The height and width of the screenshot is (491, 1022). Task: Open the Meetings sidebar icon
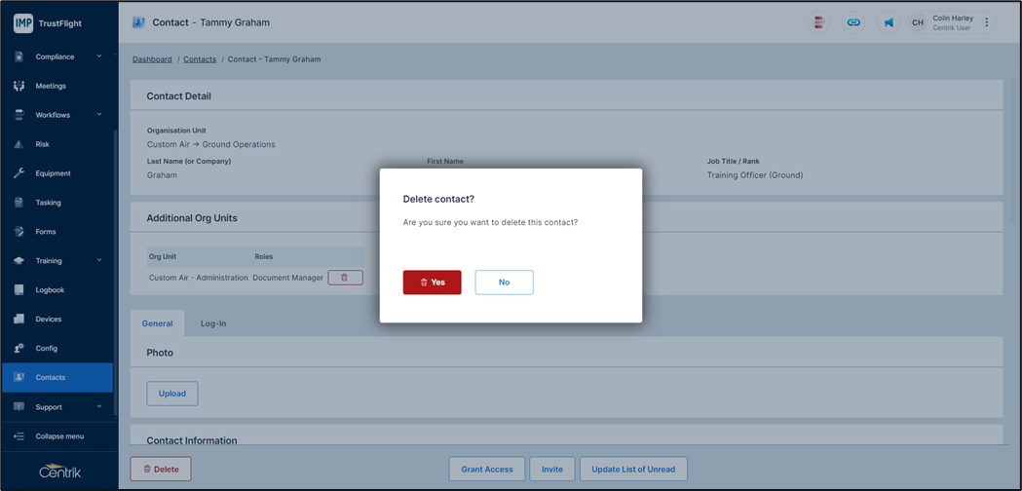[x=19, y=86]
